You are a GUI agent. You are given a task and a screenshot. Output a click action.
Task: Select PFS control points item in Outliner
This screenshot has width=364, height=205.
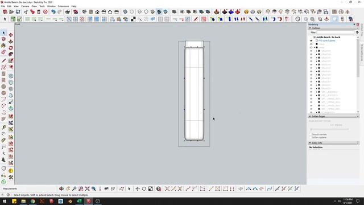point(326,40)
